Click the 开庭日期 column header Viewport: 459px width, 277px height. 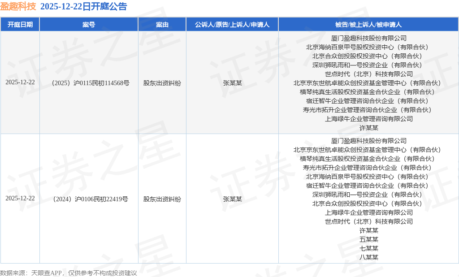pyautogui.click(x=20, y=25)
